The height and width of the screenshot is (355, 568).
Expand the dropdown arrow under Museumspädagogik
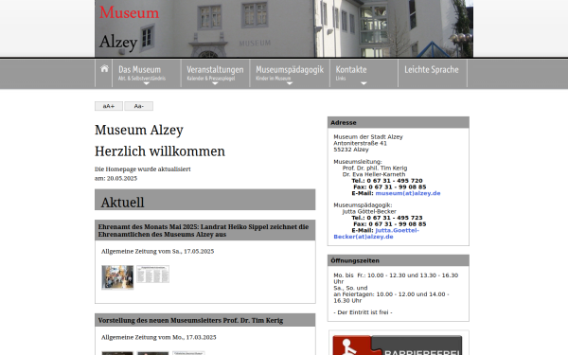(x=290, y=83)
